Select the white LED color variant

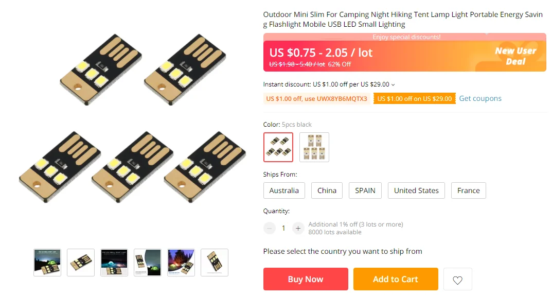pos(314,147)
